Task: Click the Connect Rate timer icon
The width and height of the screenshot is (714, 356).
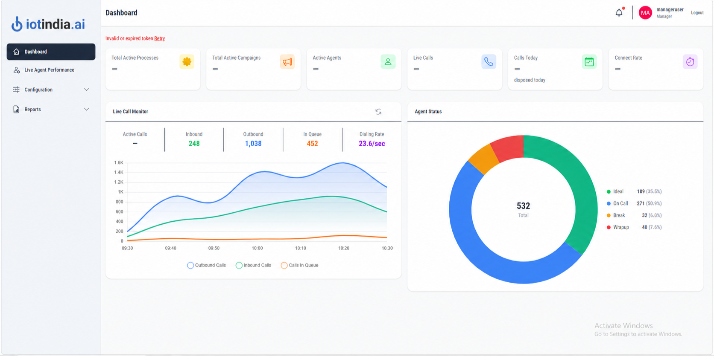Action: (x=690, y=62)
